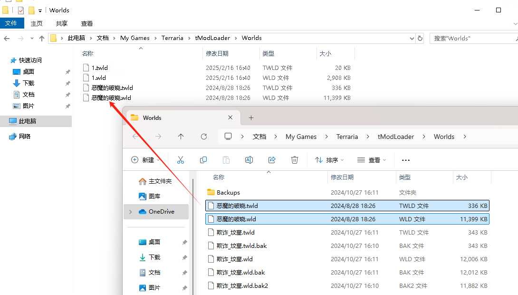The image size is (518, 295).
Task: Expand the ribbon in the rear window
Action: (515, 24)
